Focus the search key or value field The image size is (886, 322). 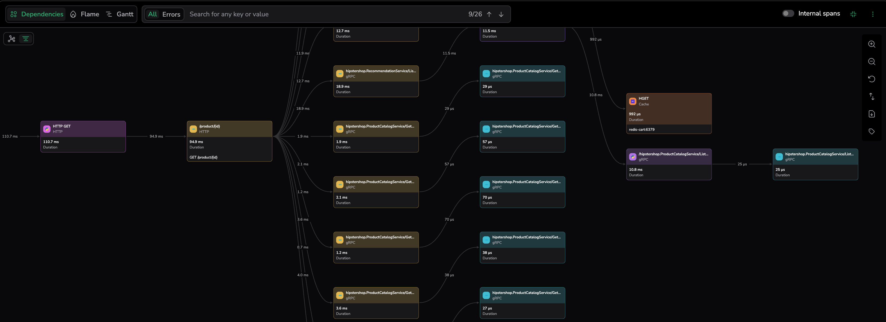click(323, 14)
